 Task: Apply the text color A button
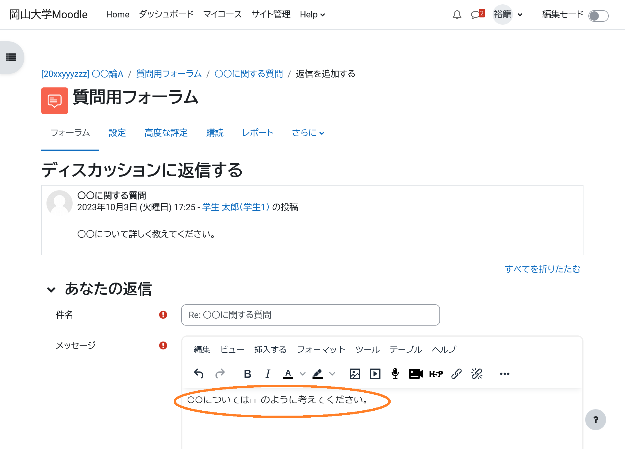(x=288, y=374)
